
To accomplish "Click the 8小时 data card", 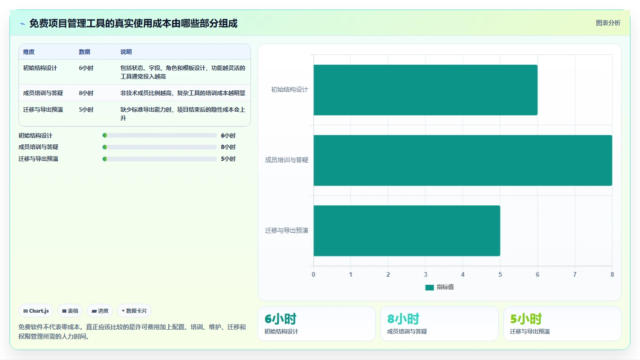I will 440,324.
